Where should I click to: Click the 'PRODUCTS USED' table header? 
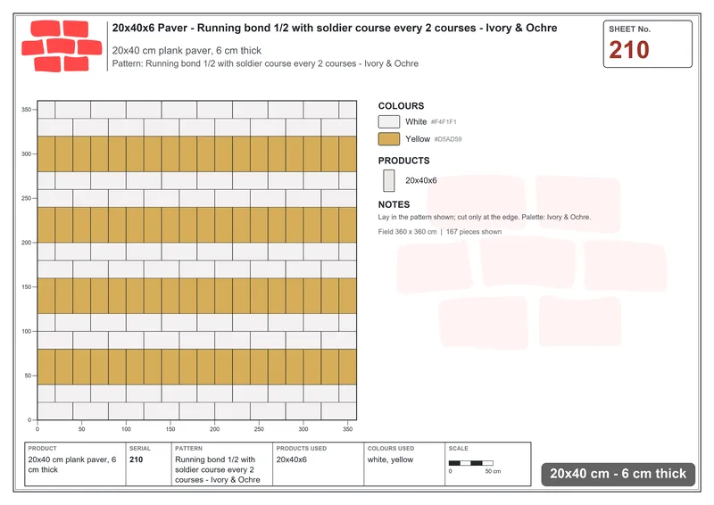301,449
